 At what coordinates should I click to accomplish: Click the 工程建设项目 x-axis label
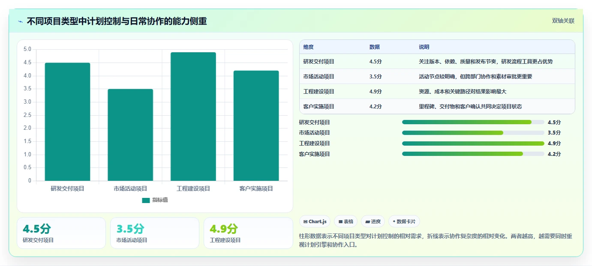[193, 188]
